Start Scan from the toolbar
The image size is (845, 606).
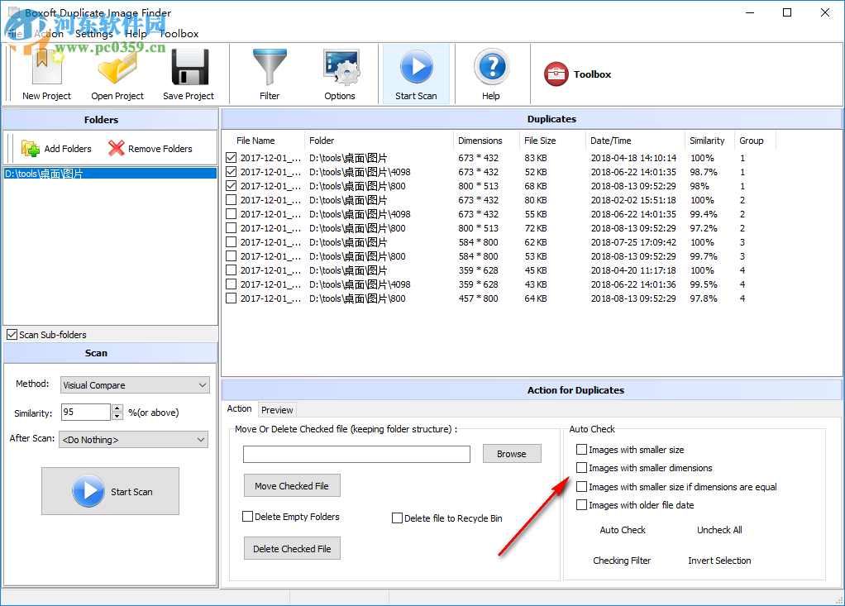[416, 74]
